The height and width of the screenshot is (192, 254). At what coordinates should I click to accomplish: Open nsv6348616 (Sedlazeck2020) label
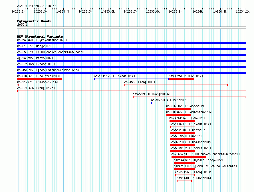[x=39, y=76]
